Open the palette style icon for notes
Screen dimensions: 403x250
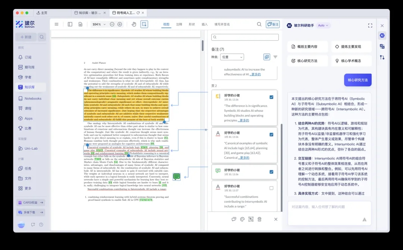coord(242,219)
